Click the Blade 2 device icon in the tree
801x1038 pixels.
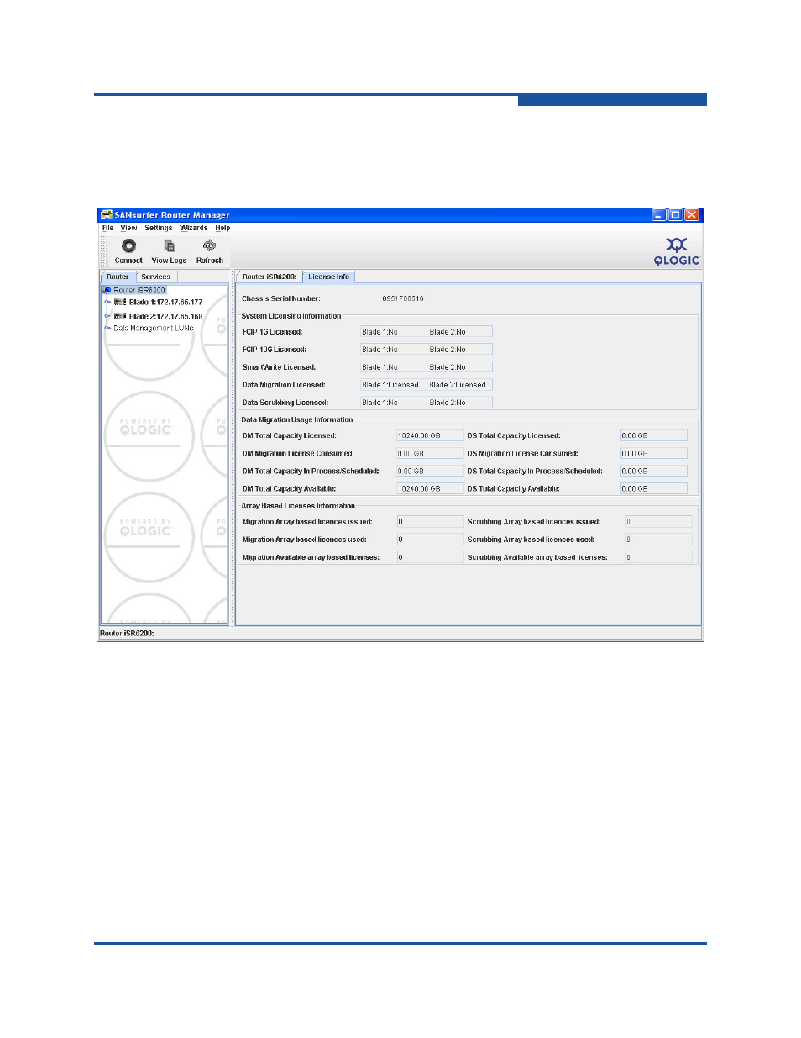click(120, 317)
